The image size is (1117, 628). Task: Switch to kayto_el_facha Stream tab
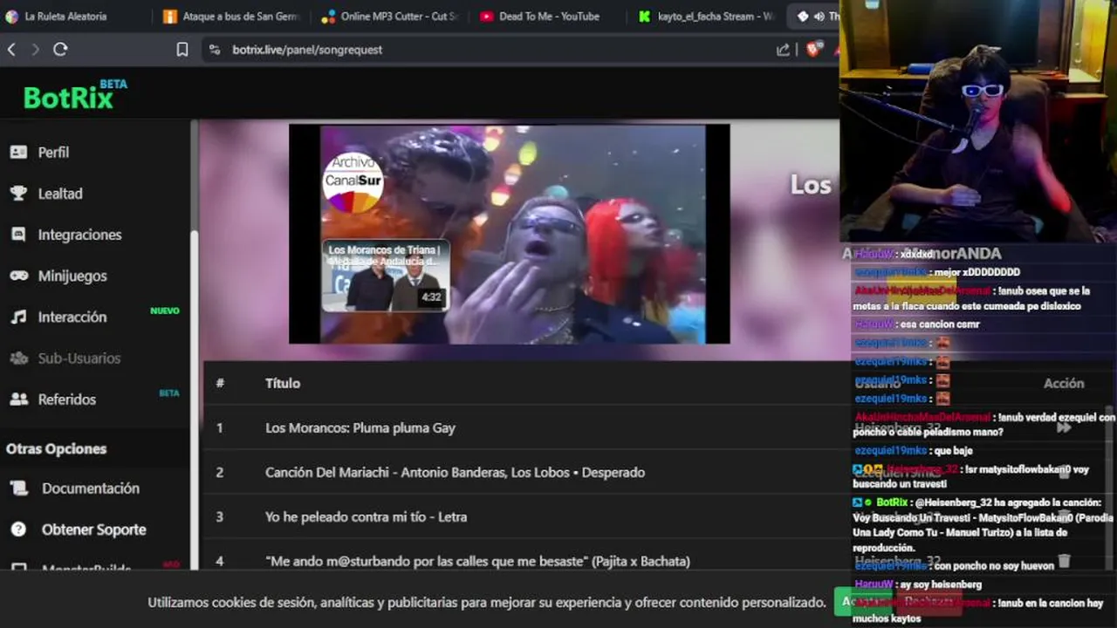click(x=706, y=17)
